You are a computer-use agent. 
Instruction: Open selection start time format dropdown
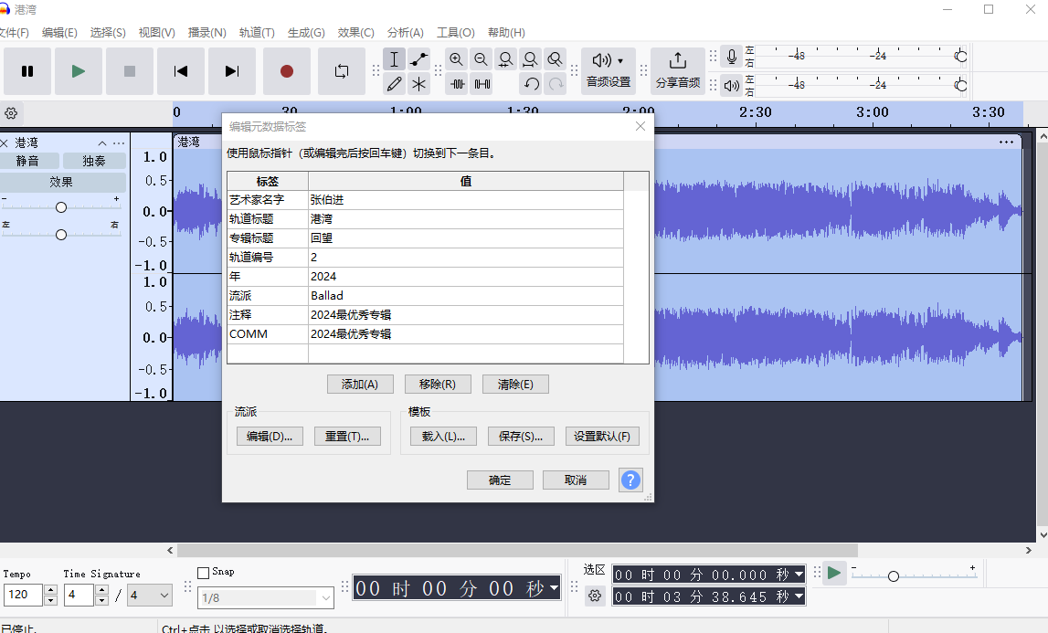(799, 575)
